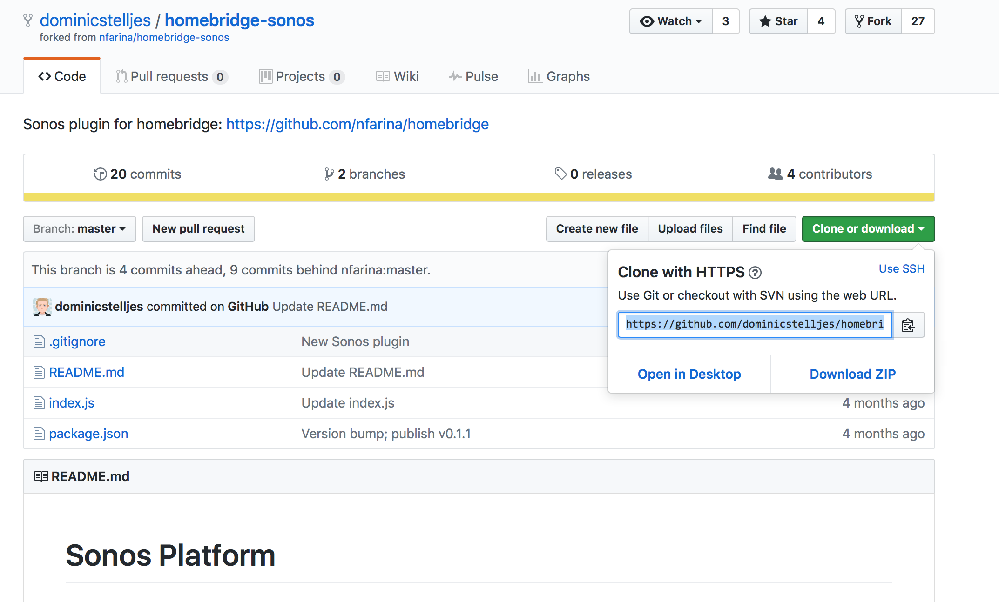Click the contributors people icon
Viewport: 999px width, 602px height.
[x=775, y=174]
